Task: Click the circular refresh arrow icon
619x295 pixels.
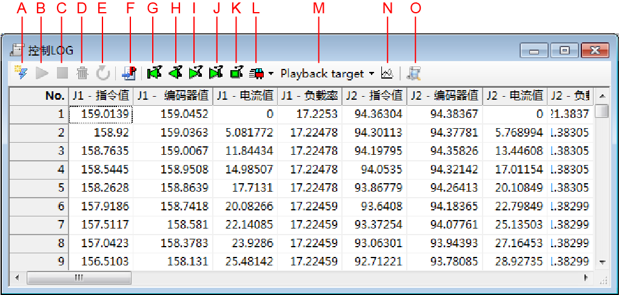Action: (102, 74)
